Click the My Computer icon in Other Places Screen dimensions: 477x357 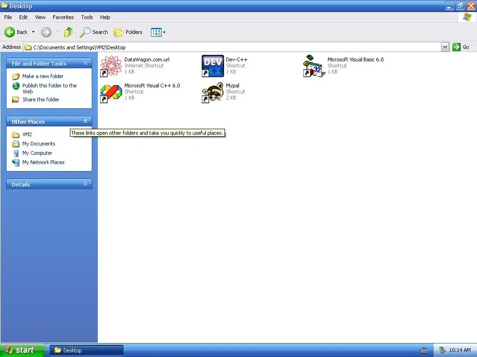pos(16,153)
